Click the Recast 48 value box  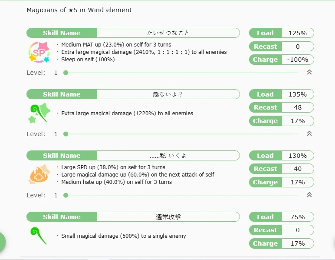(298, 107)
